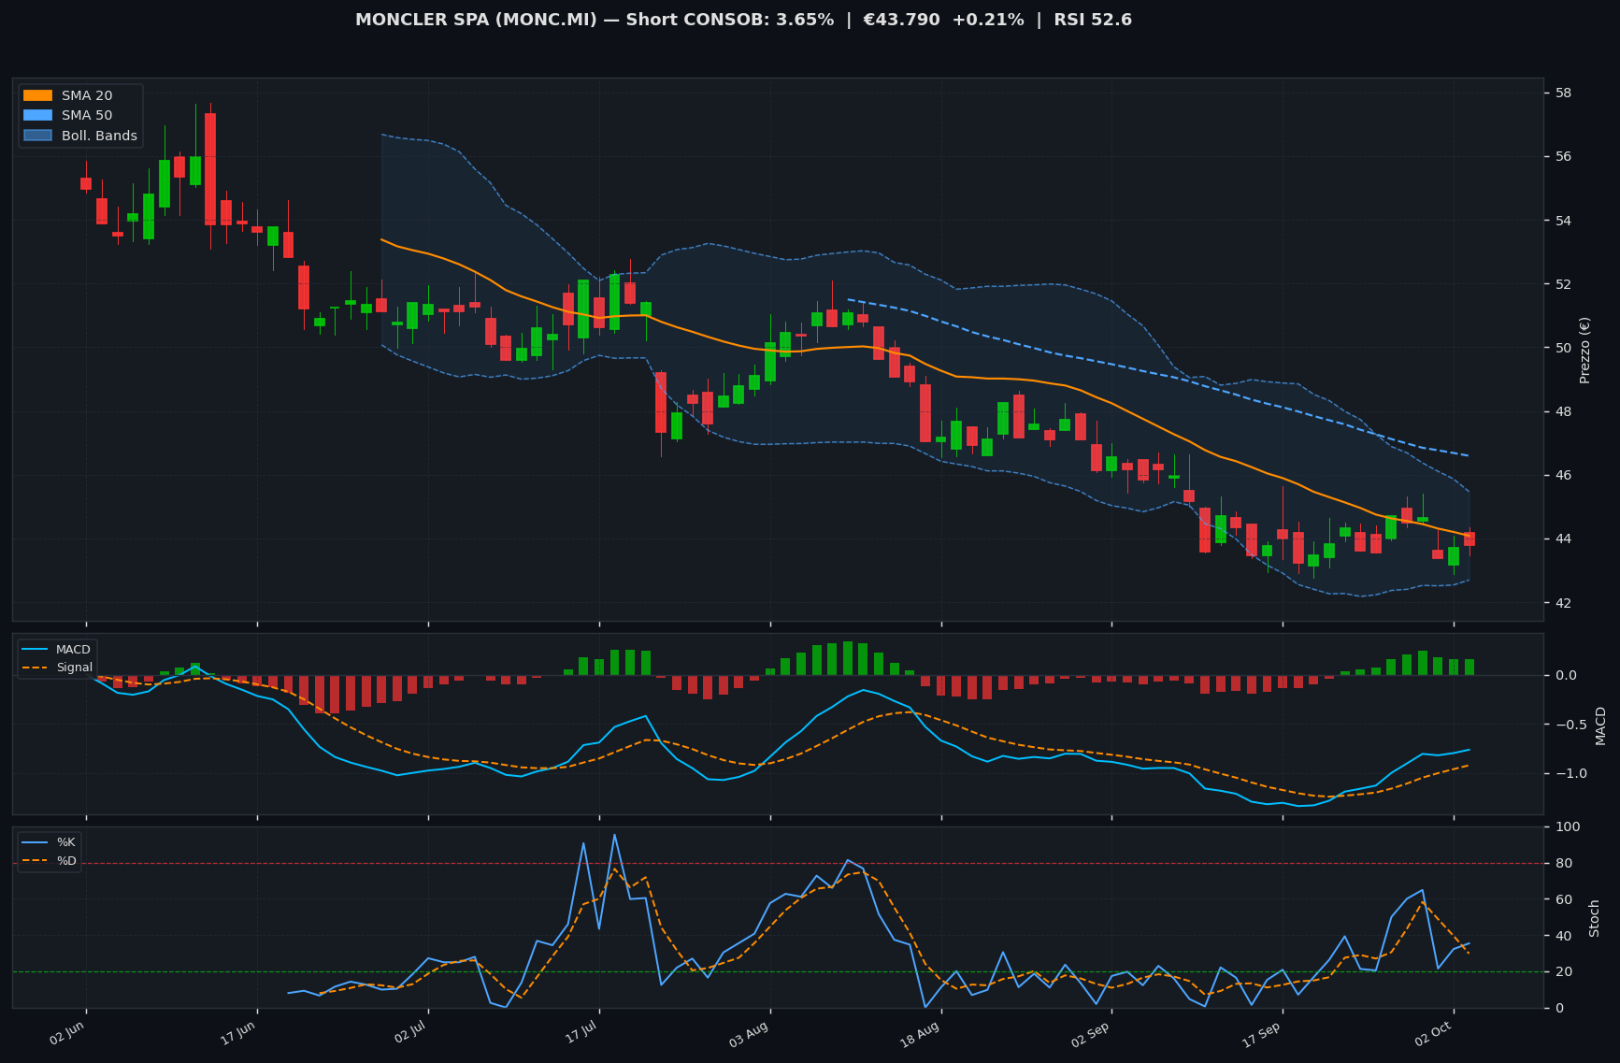The width and height of the screenshot is (1620, 1063).
Task: Click the %D legend entry
Action: (x=50, y=860)
